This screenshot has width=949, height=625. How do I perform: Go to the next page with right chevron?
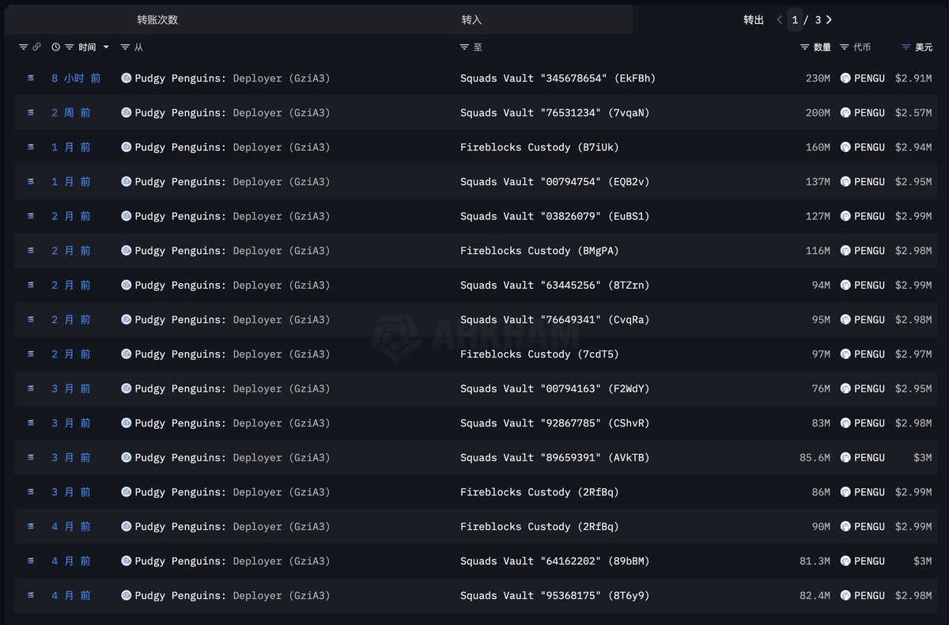click(x=829, y=20)
